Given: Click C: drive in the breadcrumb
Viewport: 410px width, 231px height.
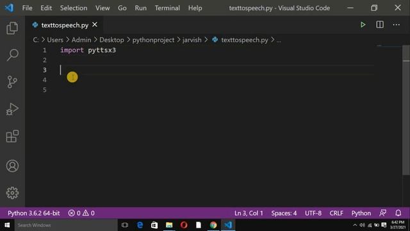Looking at the screenshot, I should click(36, 40).
